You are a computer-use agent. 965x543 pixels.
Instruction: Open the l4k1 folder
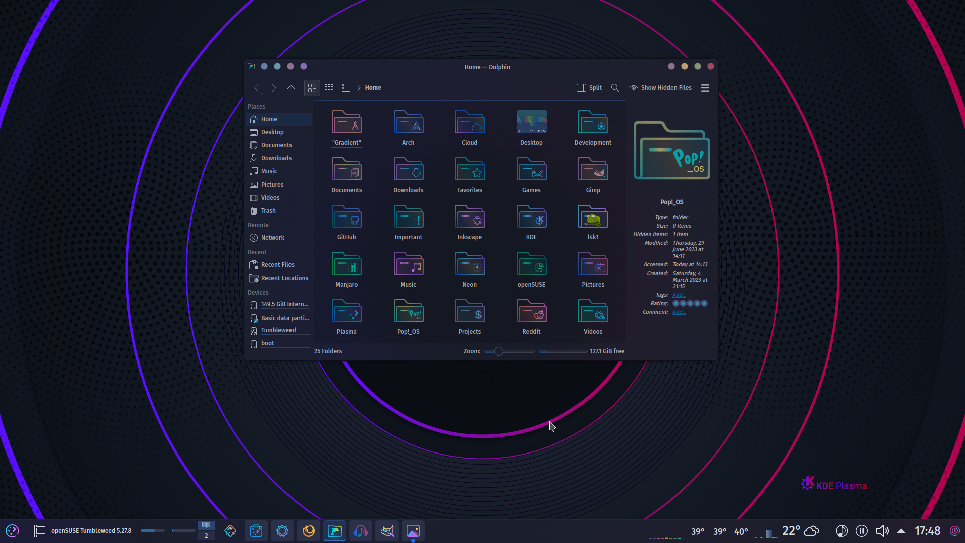593,222
